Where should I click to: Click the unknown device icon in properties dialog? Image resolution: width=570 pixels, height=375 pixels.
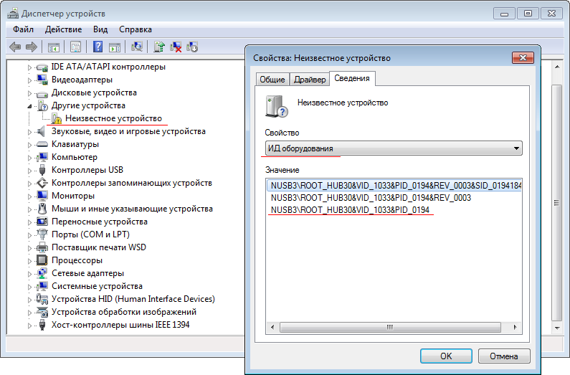[x=276, y=106]
